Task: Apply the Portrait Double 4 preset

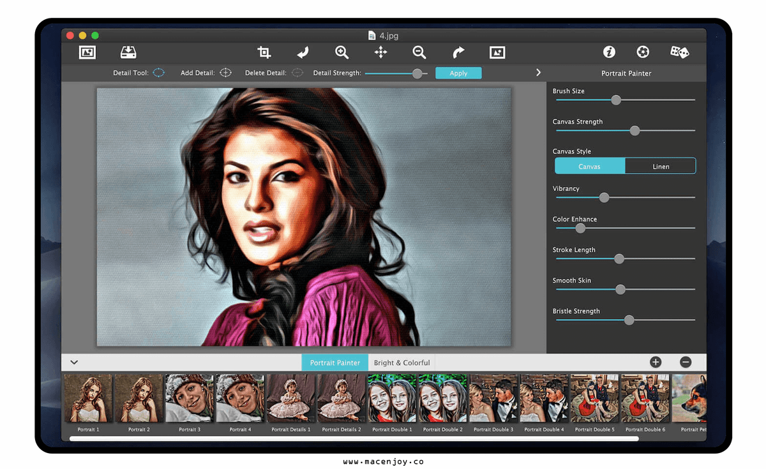Action: tap(544, 398)
